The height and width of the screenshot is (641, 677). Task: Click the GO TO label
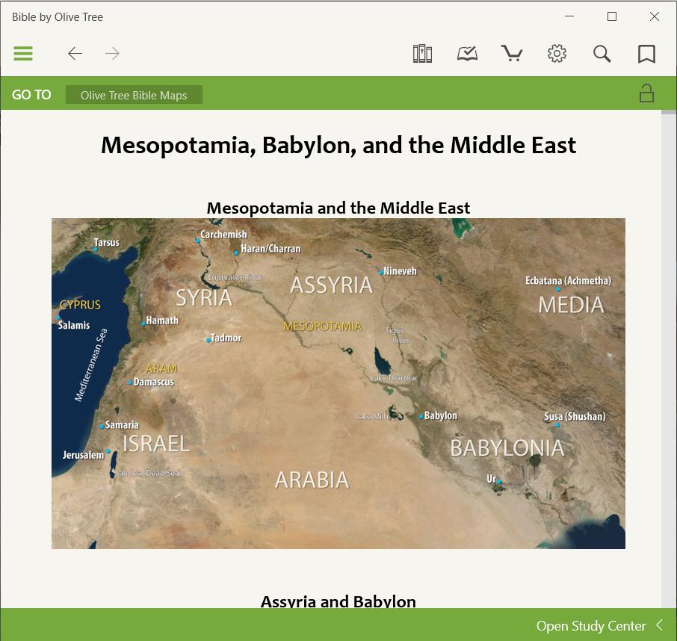[x=31, y=95]
